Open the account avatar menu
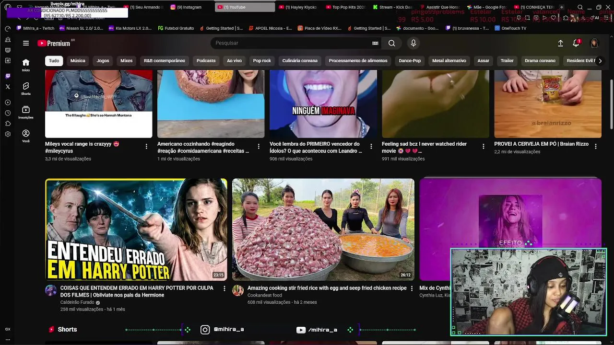The image size is (614, 345). [594, 43]
